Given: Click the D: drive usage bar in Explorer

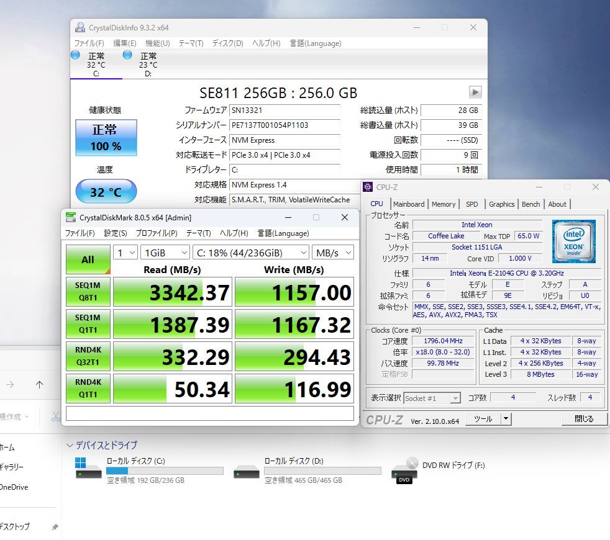Looking at the screenshot, I should [x=322, y=471].
